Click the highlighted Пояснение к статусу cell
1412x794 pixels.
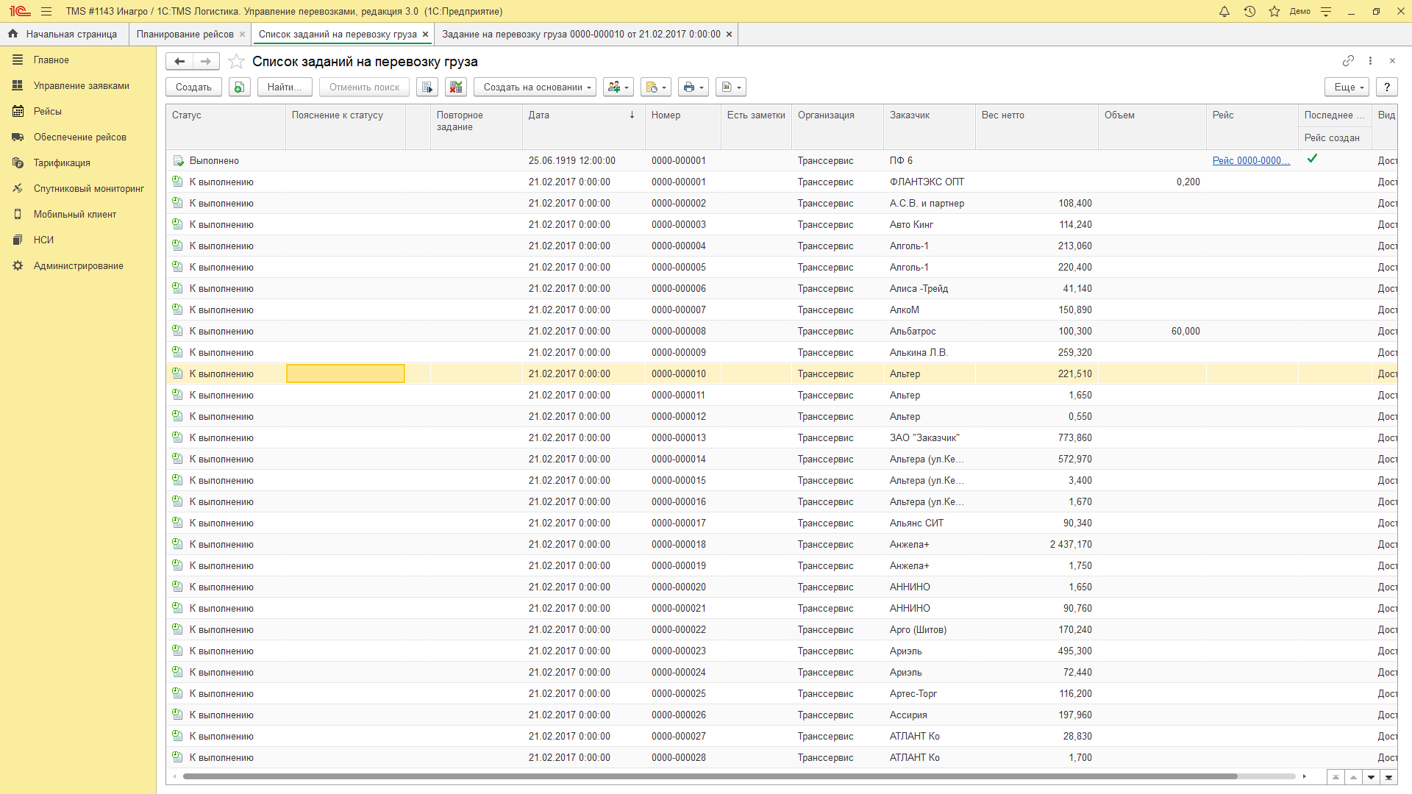click(345, 373)
